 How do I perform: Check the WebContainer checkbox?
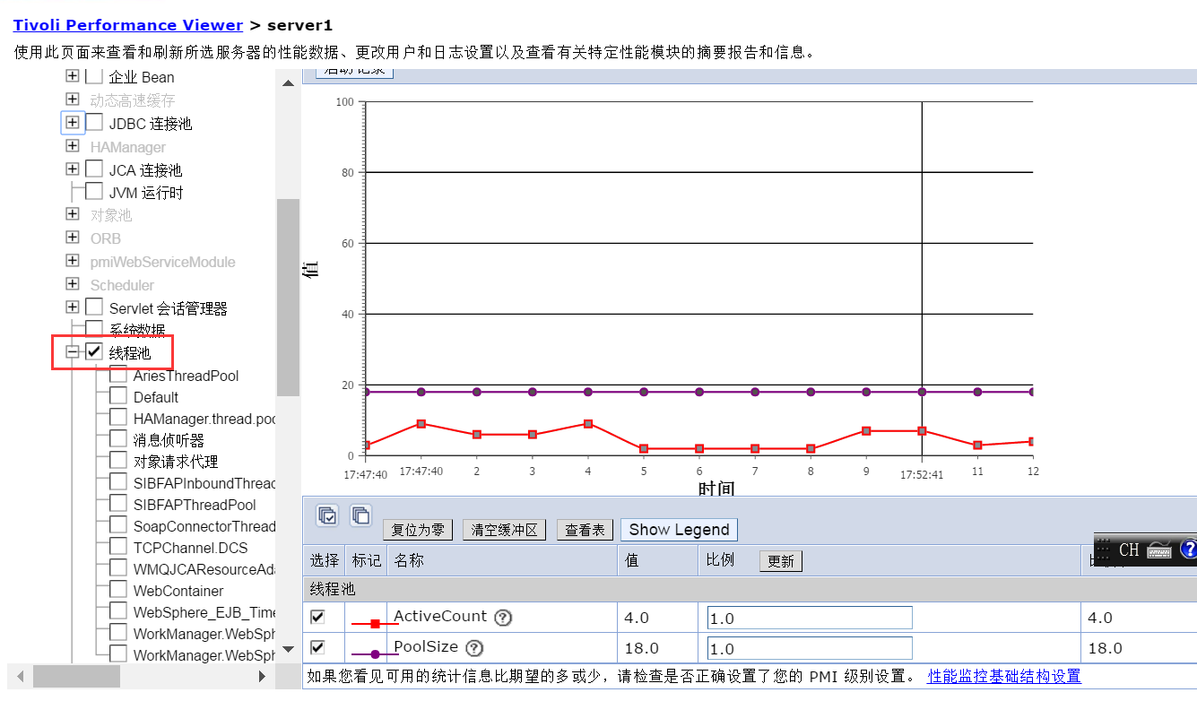click(118, 590)
